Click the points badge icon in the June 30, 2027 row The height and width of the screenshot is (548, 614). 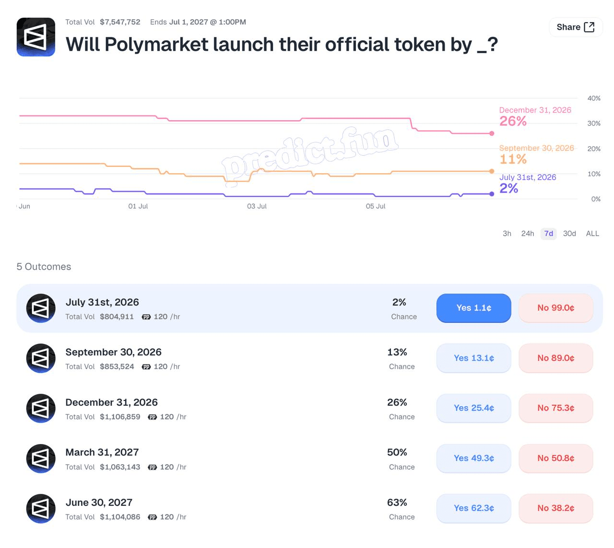153,517
